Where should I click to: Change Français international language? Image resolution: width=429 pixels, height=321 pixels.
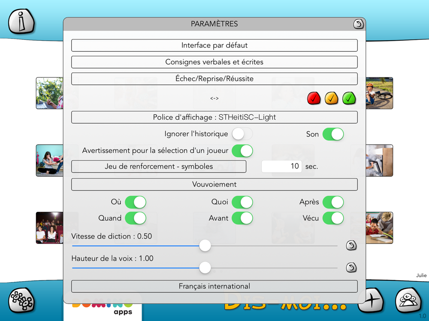tap(214, 286)
